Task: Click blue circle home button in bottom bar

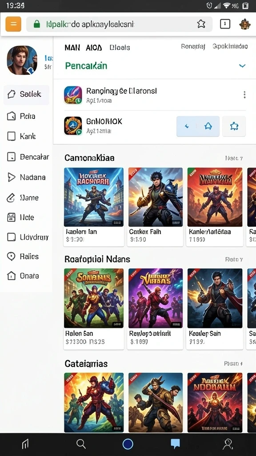Action: pyautogui.click(x=128, y=444)
